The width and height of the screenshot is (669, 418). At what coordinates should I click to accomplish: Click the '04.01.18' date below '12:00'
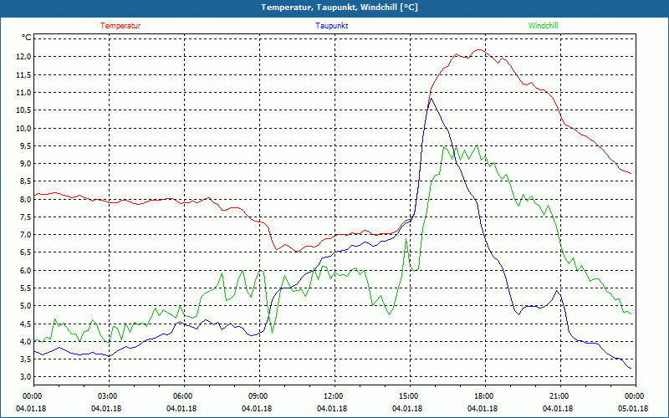coord(332,409)
